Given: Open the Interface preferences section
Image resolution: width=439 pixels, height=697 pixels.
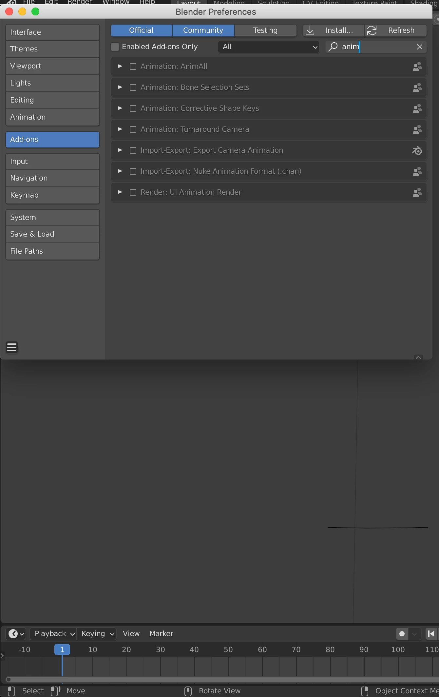Looking at the screenshot, I should tap(52, 32).
